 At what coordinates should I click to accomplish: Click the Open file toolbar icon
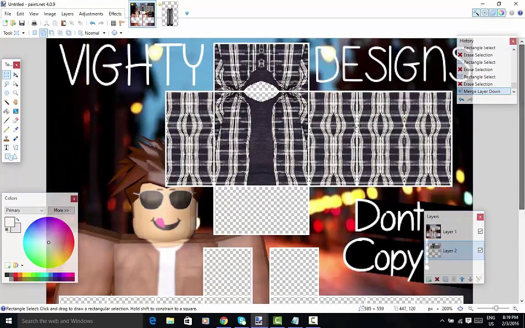pyautogui.click(x=13, y=23)
